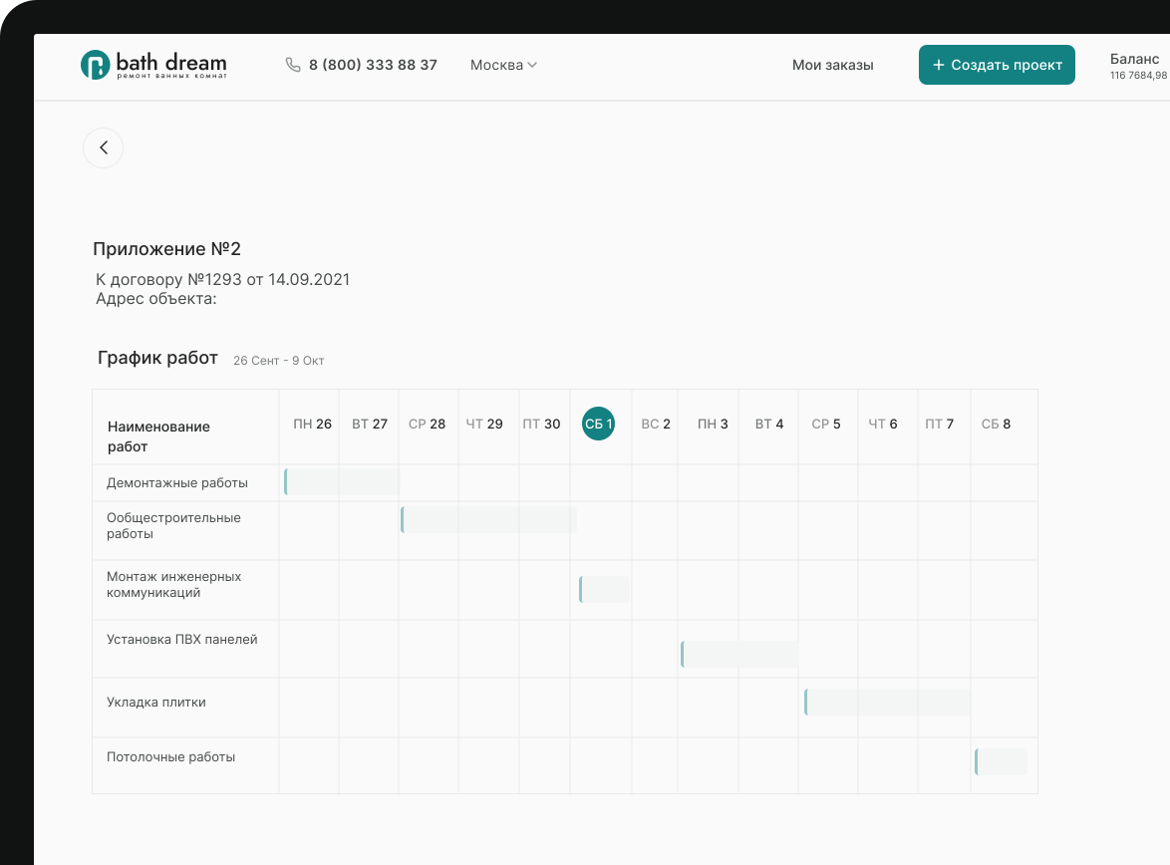Click the phone icon beside the number

pyautogui.click(x=293, y=65)
